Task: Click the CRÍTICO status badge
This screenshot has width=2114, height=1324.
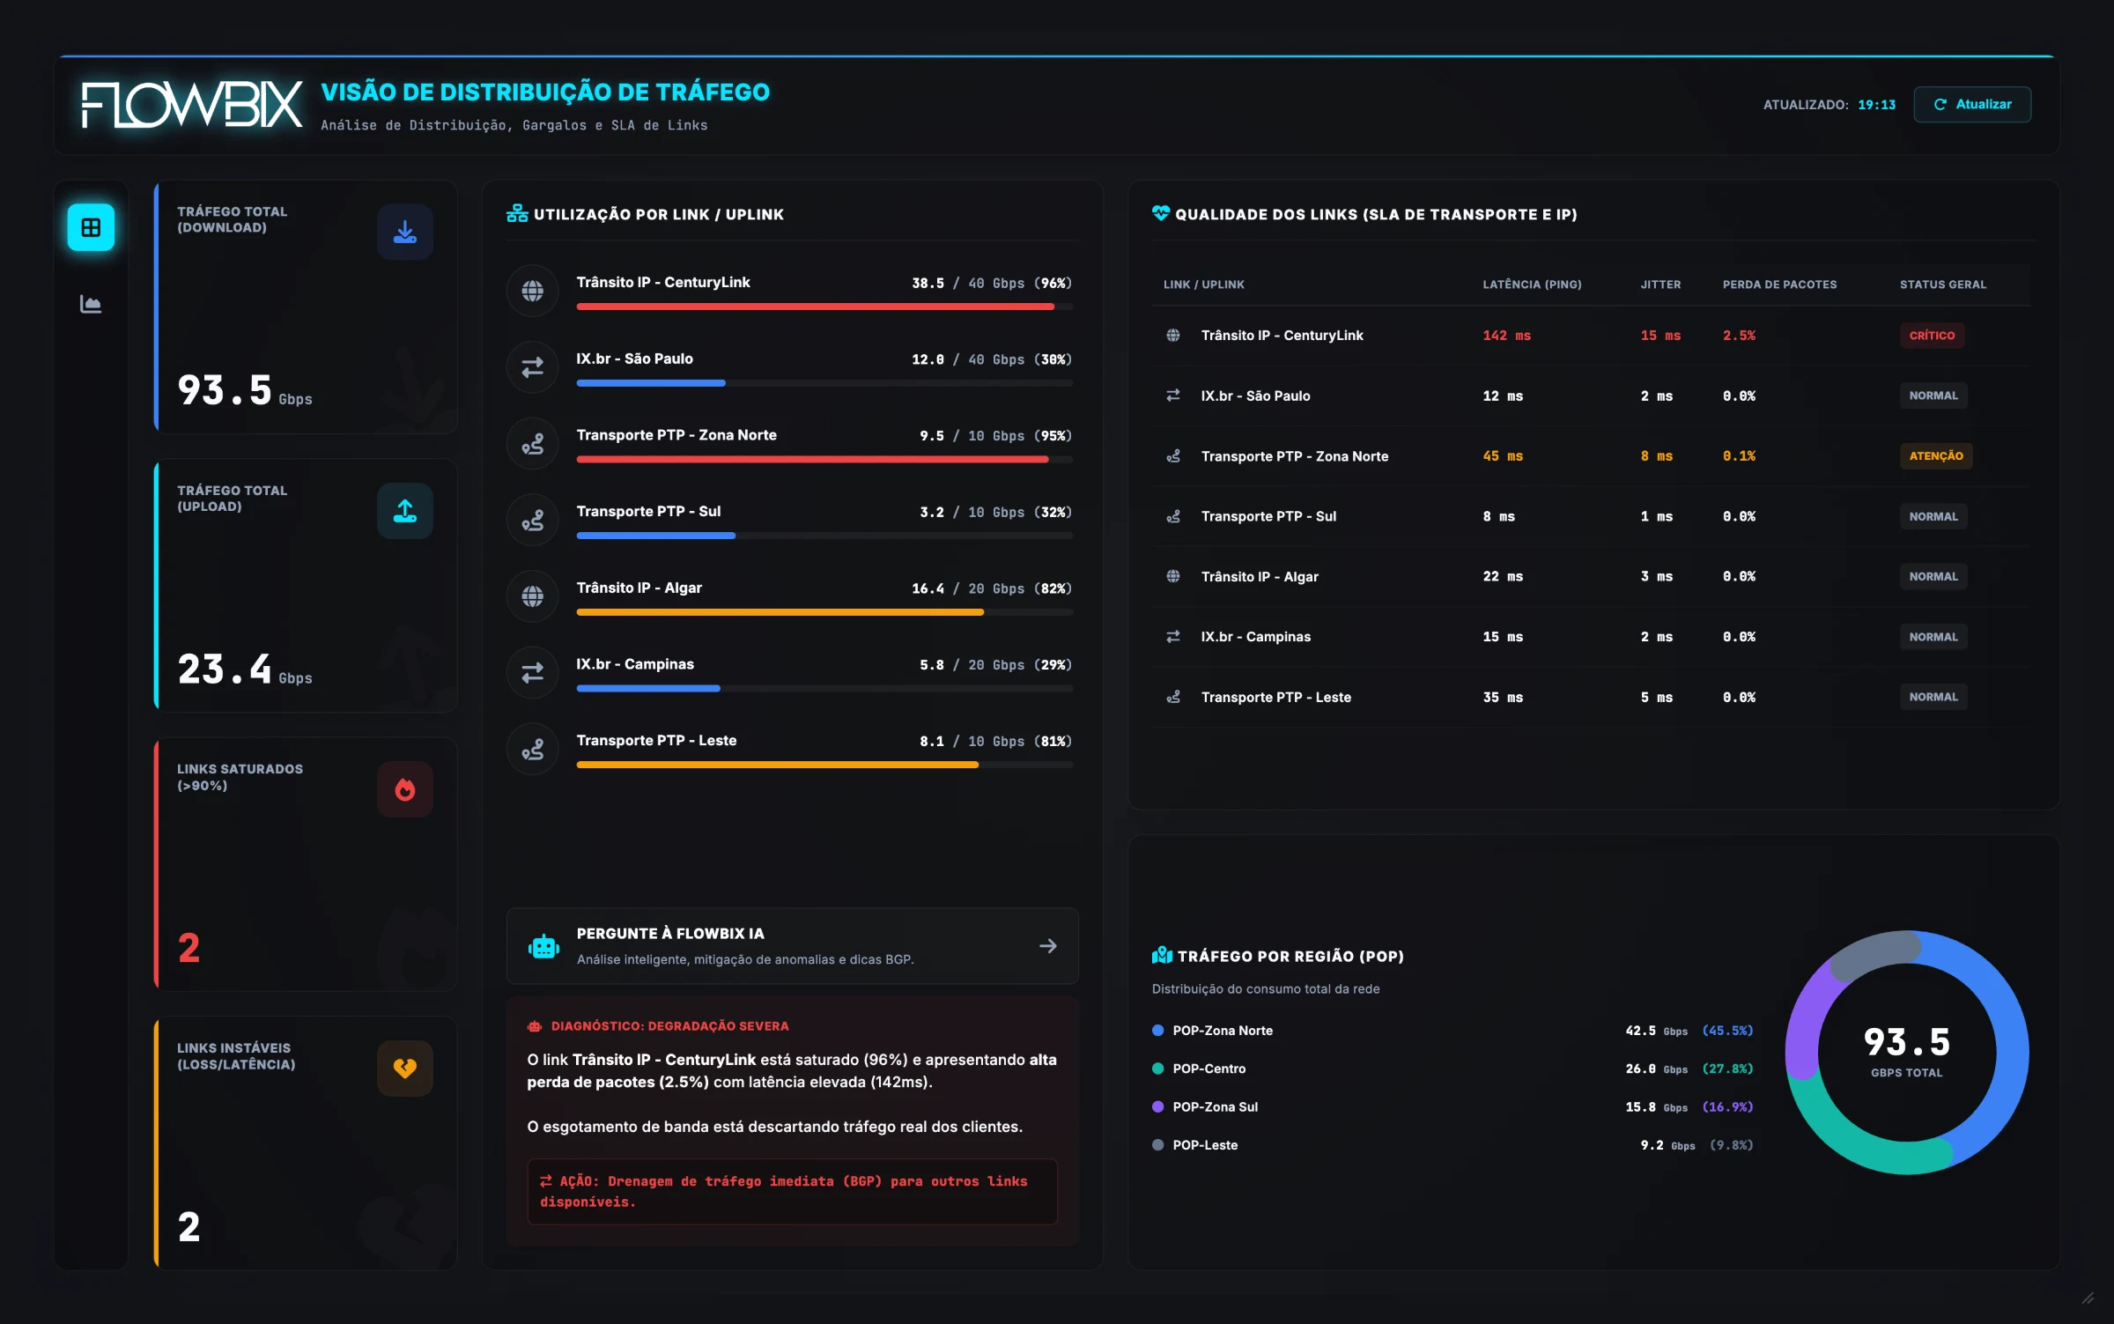Action: coord(1932,336)
